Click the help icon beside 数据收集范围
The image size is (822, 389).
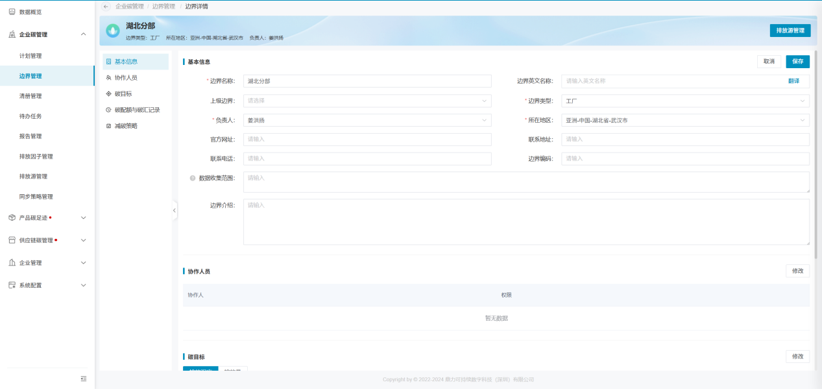[193, 179]
